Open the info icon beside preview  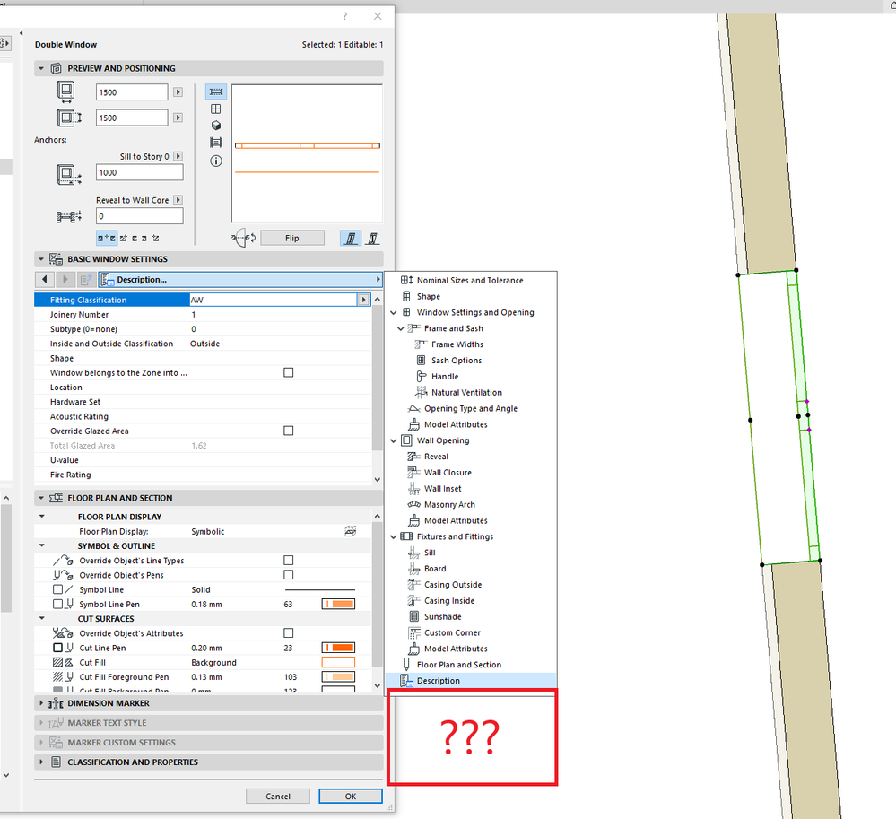pyautogui.click(x=216, y=161)
